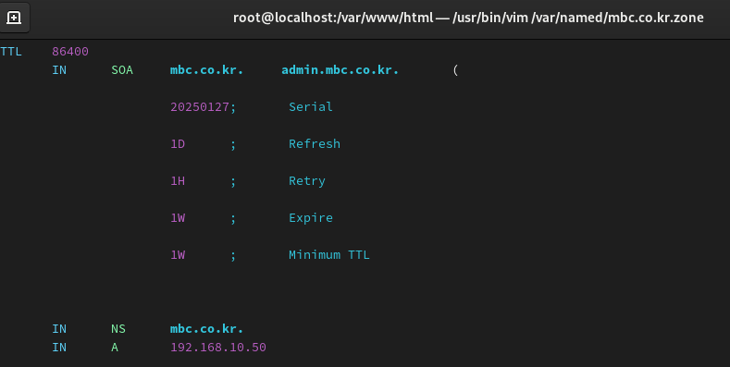Image resolution: width=730 pixels, height=367 pixels.
Task: Click mbc.co.kr. on the SOA line
Action: (206, 69)
